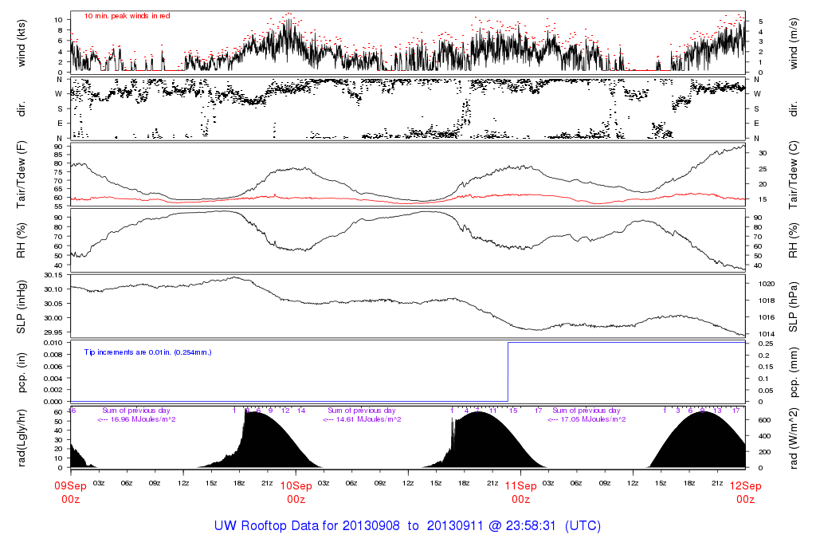The image size is (816, 558).
Task: Click the "0.25" millimeter tick label
Action: click(x=764, y=344)
